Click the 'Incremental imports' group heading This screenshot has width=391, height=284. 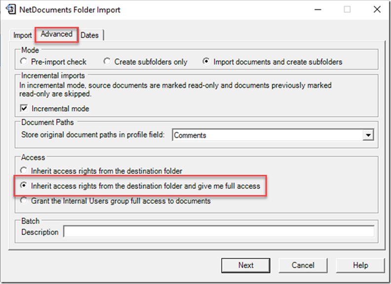(x=53, y=76)
